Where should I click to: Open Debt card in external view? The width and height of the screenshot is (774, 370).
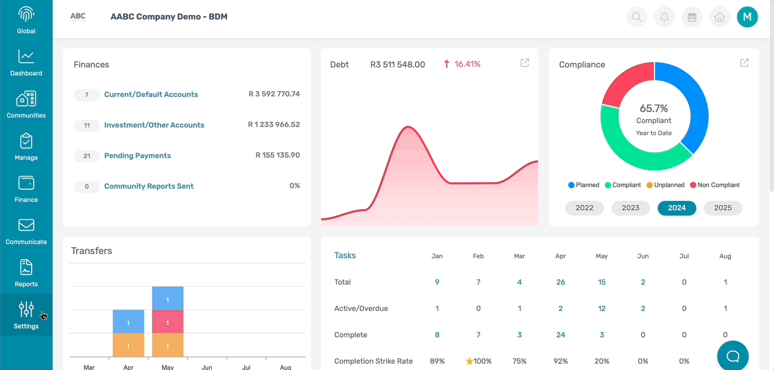pyautogui.click(x=525, y=63)
